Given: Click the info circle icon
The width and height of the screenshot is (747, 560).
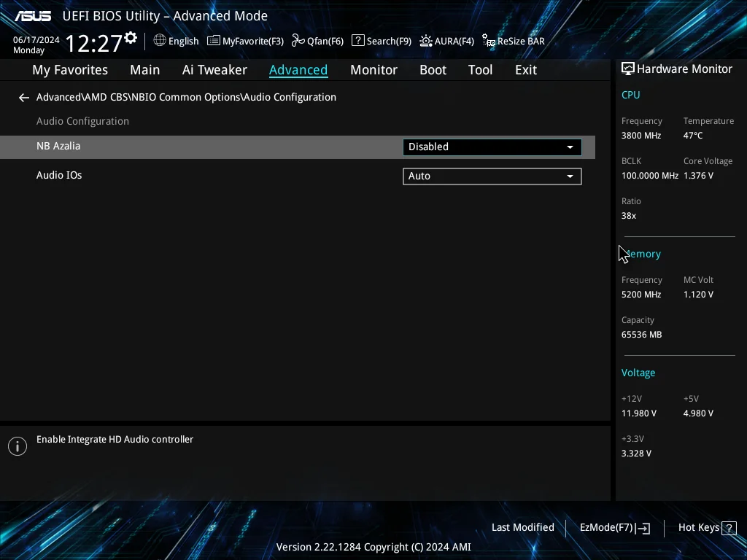Looking at the screenshot, I should [x=18, y=446].
